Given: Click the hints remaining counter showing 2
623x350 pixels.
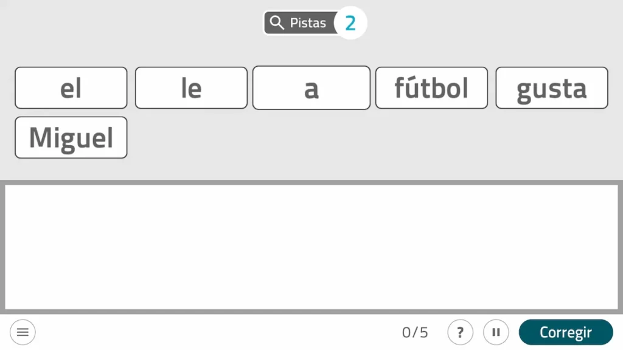Looking at the screenshot, I should [350, 23].
